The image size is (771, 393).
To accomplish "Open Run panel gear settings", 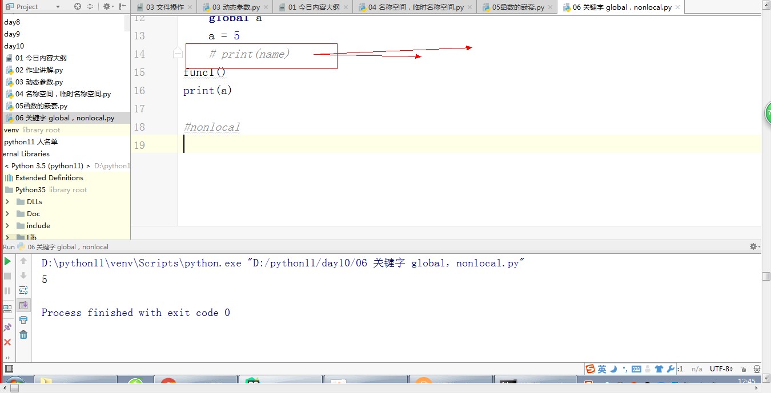I will coord(754,246).
